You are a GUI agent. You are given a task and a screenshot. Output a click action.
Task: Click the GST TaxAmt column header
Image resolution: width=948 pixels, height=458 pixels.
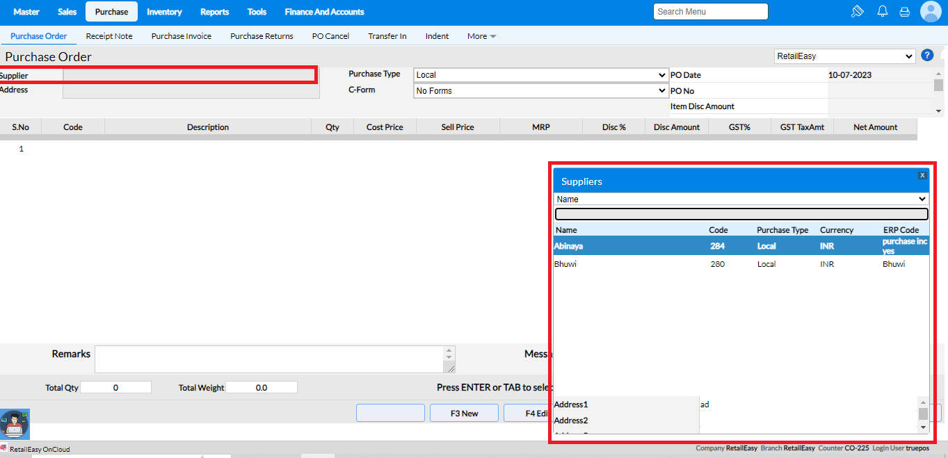coord(802,127)
